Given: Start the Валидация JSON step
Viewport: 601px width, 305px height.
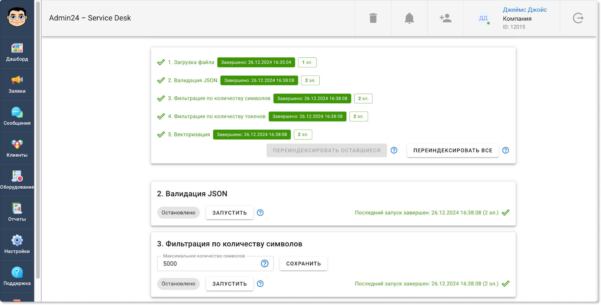Looking at the screenshot, I should point(230,213).
